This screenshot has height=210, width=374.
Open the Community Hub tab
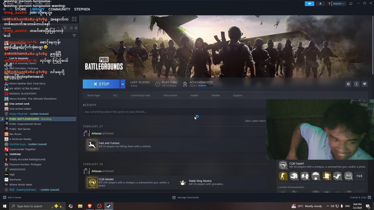140,95
